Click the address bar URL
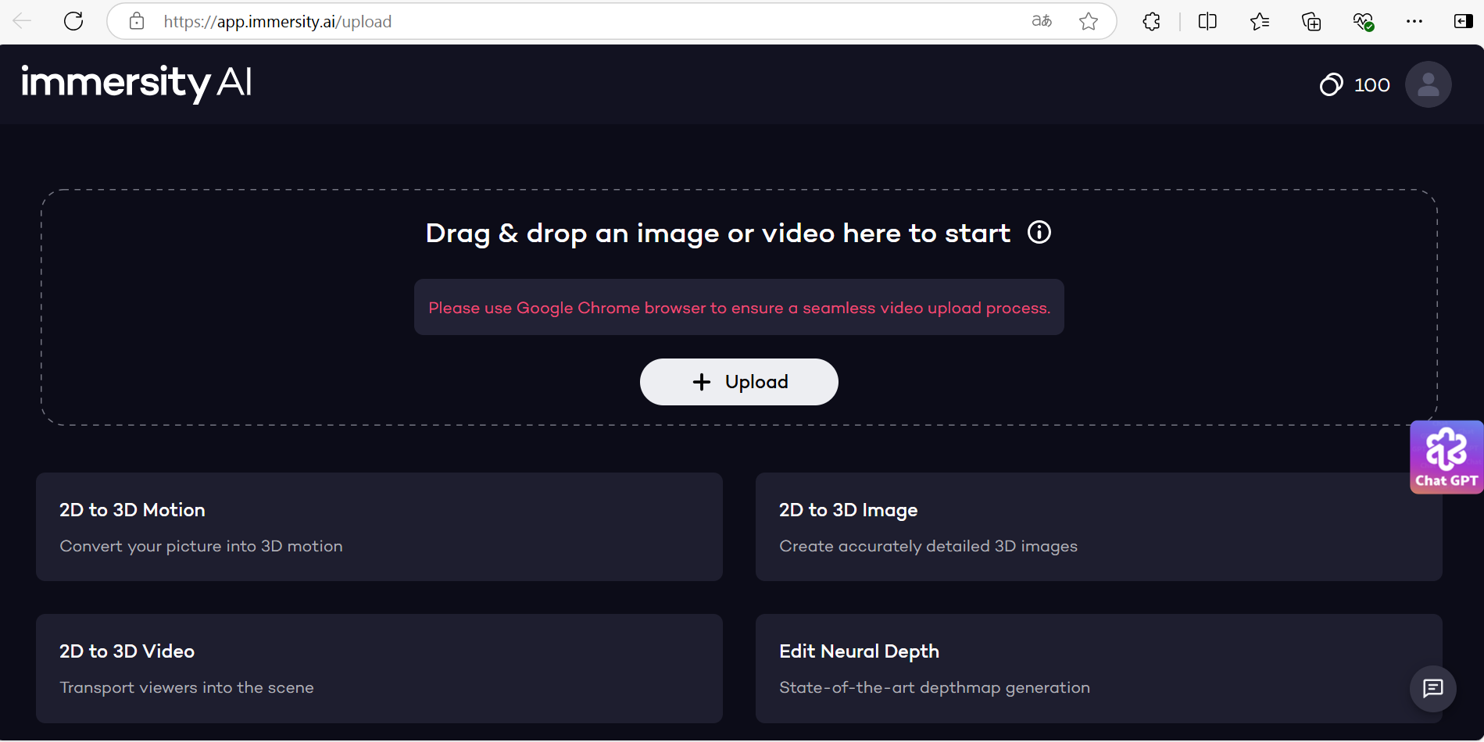The image size is (1484, 742). coord(277,22)
